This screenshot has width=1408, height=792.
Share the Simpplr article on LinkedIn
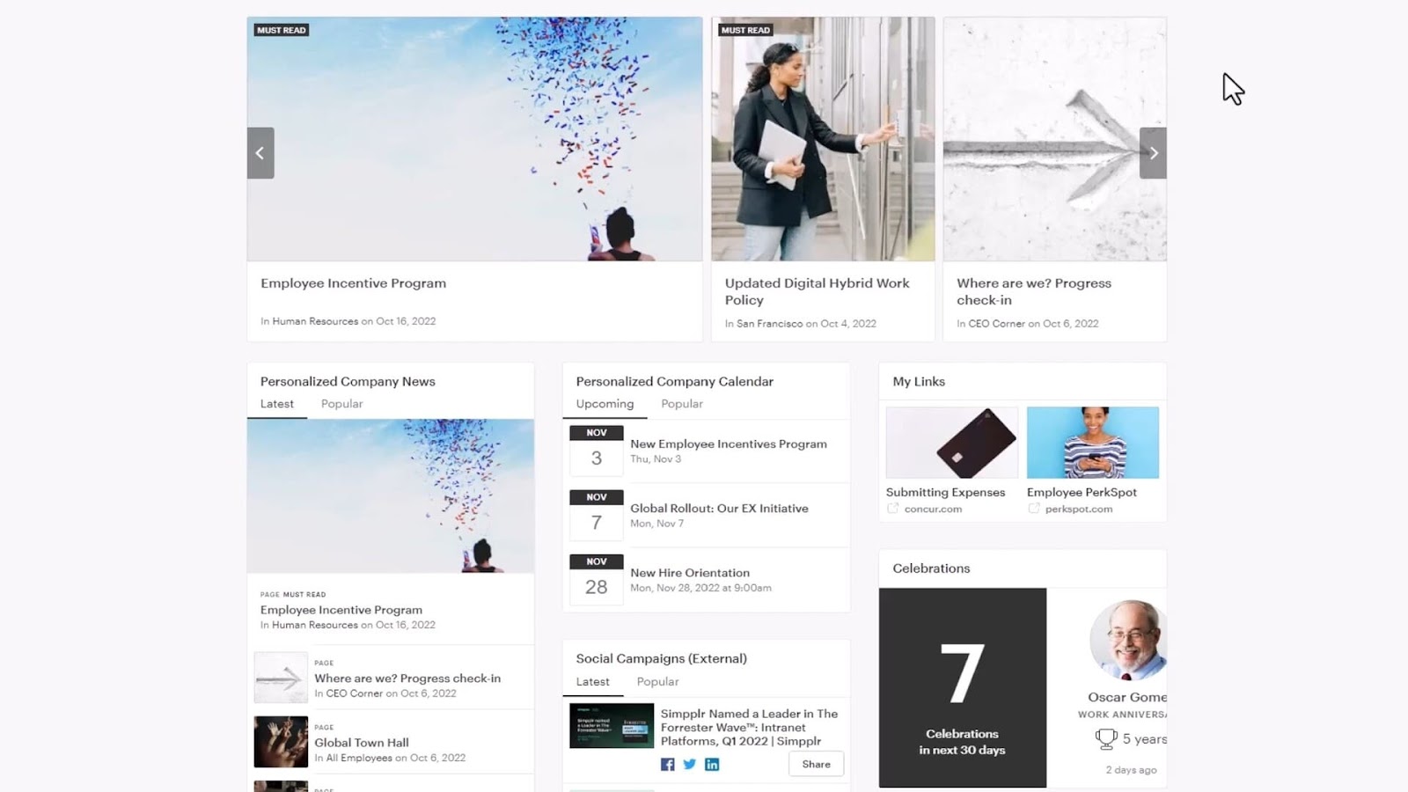point(712,765)
